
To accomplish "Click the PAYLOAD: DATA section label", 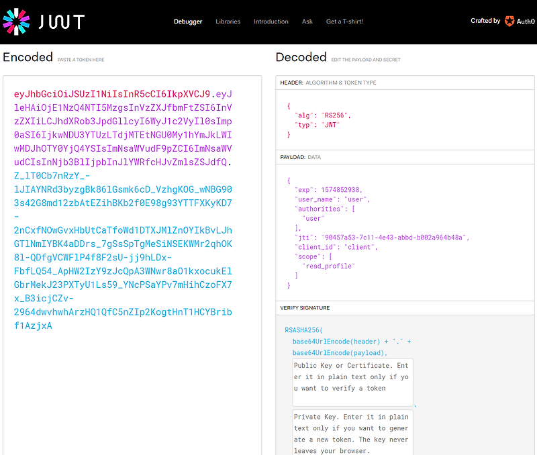I will click(301, 156).
